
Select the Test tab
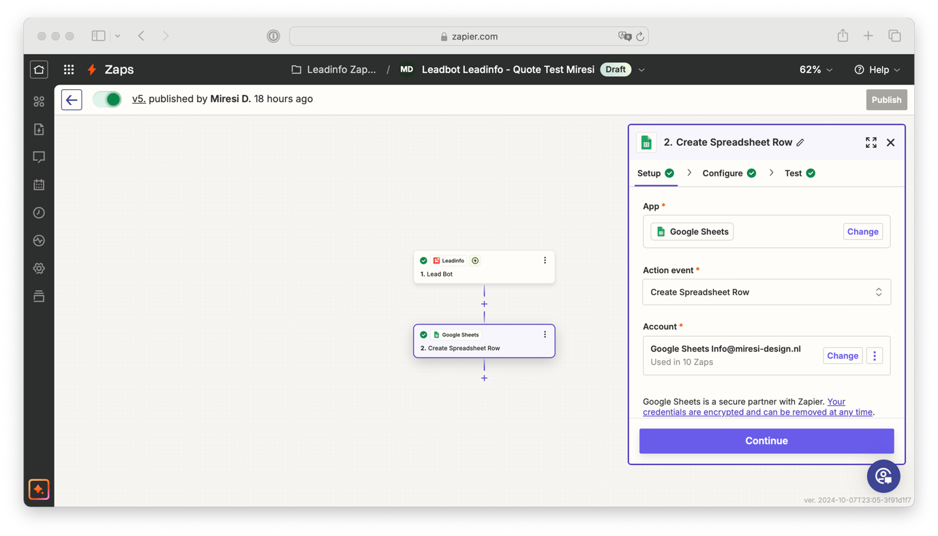point(793,173)
